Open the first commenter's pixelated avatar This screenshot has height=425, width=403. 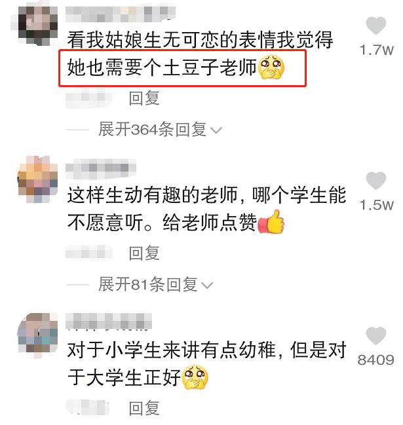37,25
